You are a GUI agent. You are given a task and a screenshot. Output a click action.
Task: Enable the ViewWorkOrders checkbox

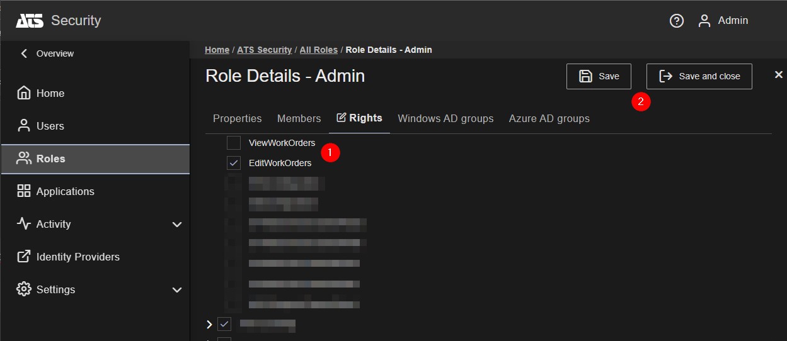[x=234, y=143]
